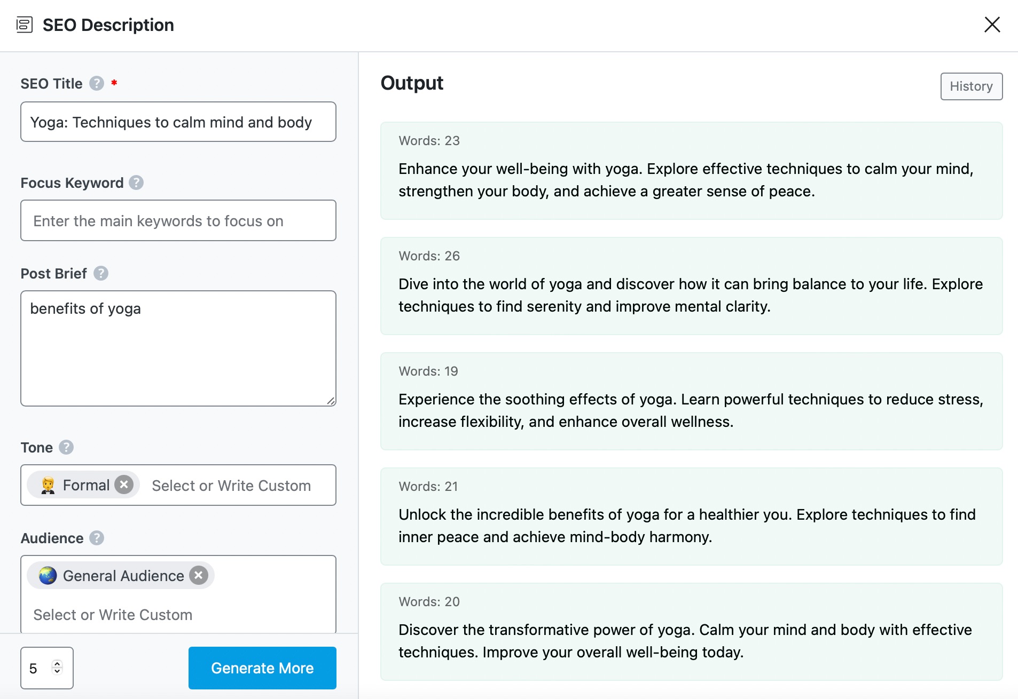Click the SEO Description document icon

[25, 25]
